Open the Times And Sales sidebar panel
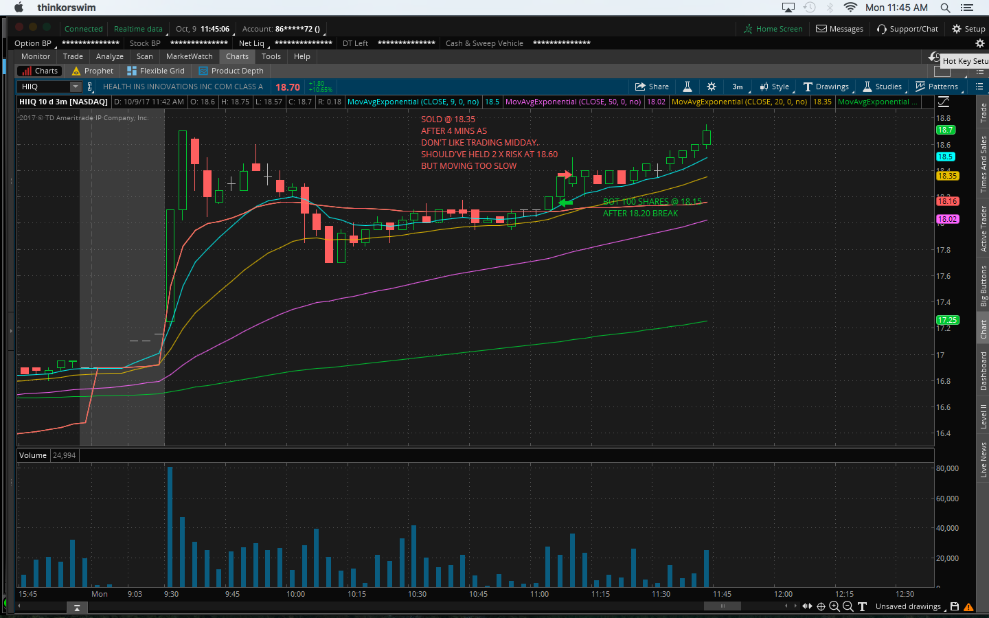 point(984,163)
